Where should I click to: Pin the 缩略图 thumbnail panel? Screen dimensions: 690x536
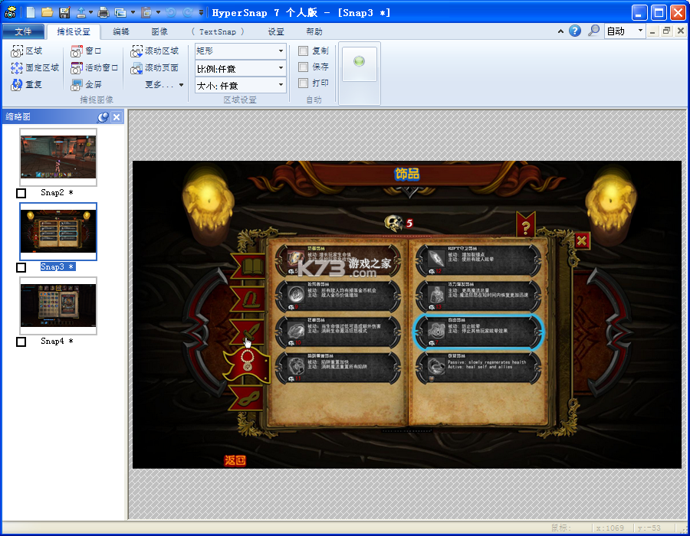point(103,117)
